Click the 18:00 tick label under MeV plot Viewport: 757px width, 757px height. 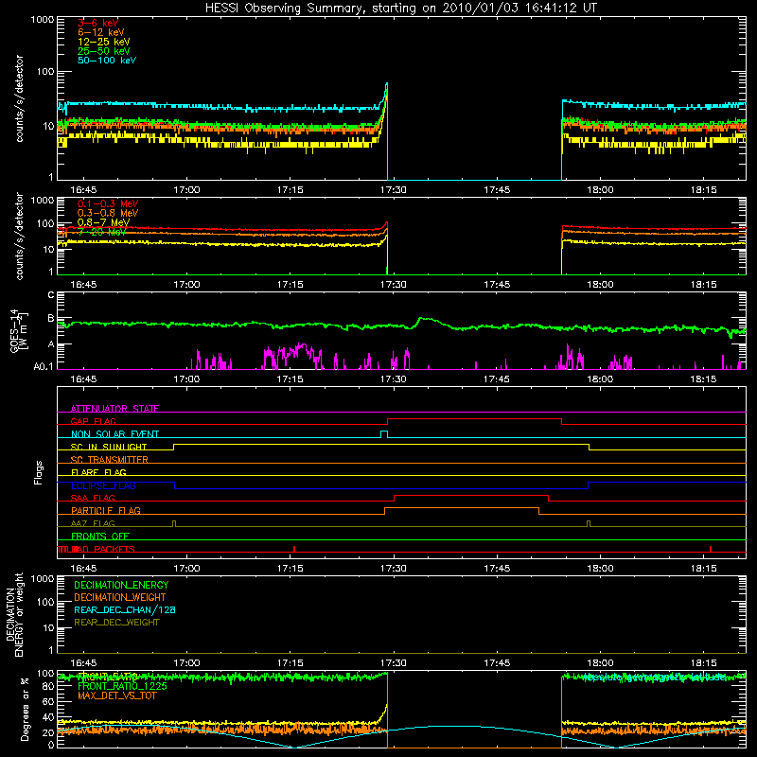pyautogui.click(x=600, y=285)
